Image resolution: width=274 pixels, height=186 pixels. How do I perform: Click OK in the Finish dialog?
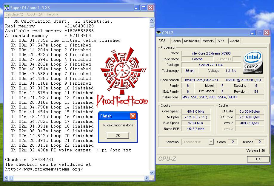pos(118,135)
